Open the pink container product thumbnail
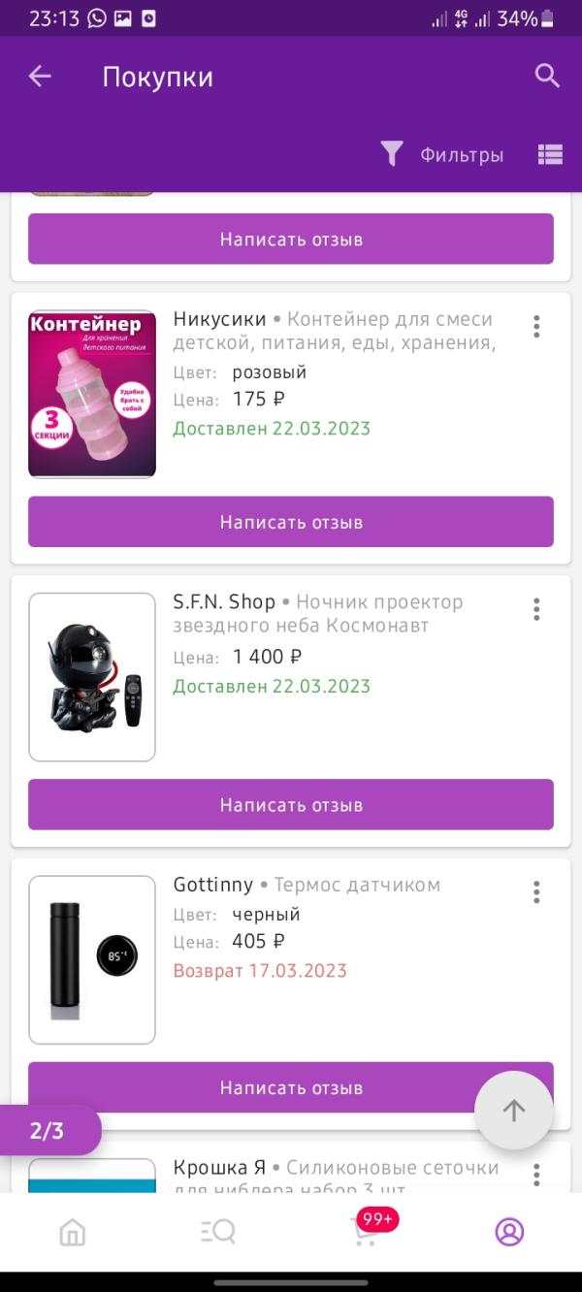 (91, 394)
